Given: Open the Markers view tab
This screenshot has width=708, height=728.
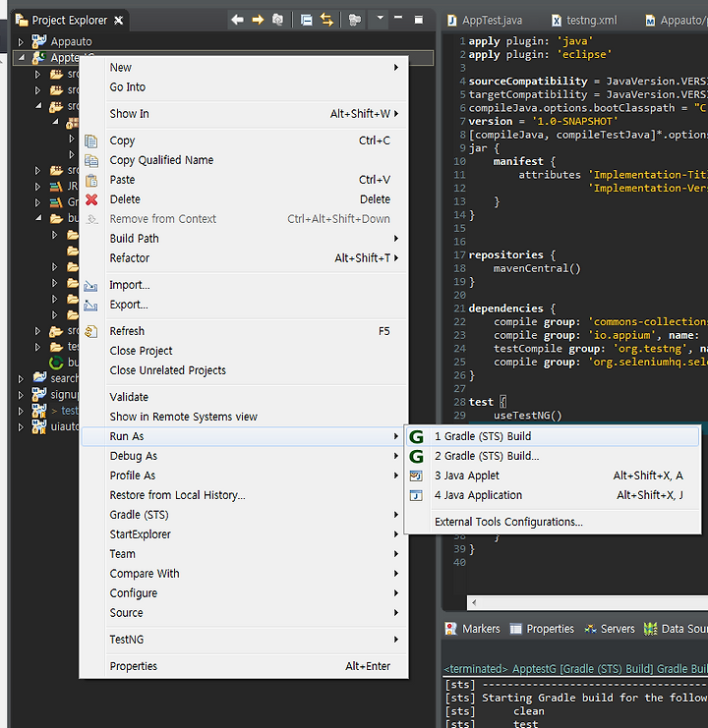Looking at the screenshot, I should (472, 629).
